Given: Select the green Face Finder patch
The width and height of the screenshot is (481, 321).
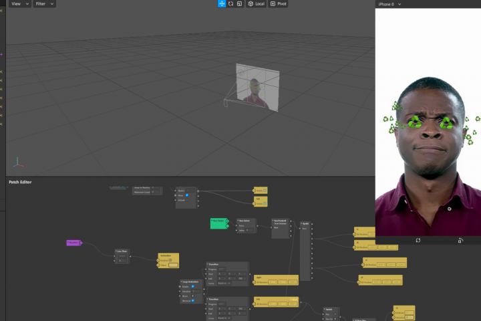Looking at the screenshot, I should (x=218, y=223).
